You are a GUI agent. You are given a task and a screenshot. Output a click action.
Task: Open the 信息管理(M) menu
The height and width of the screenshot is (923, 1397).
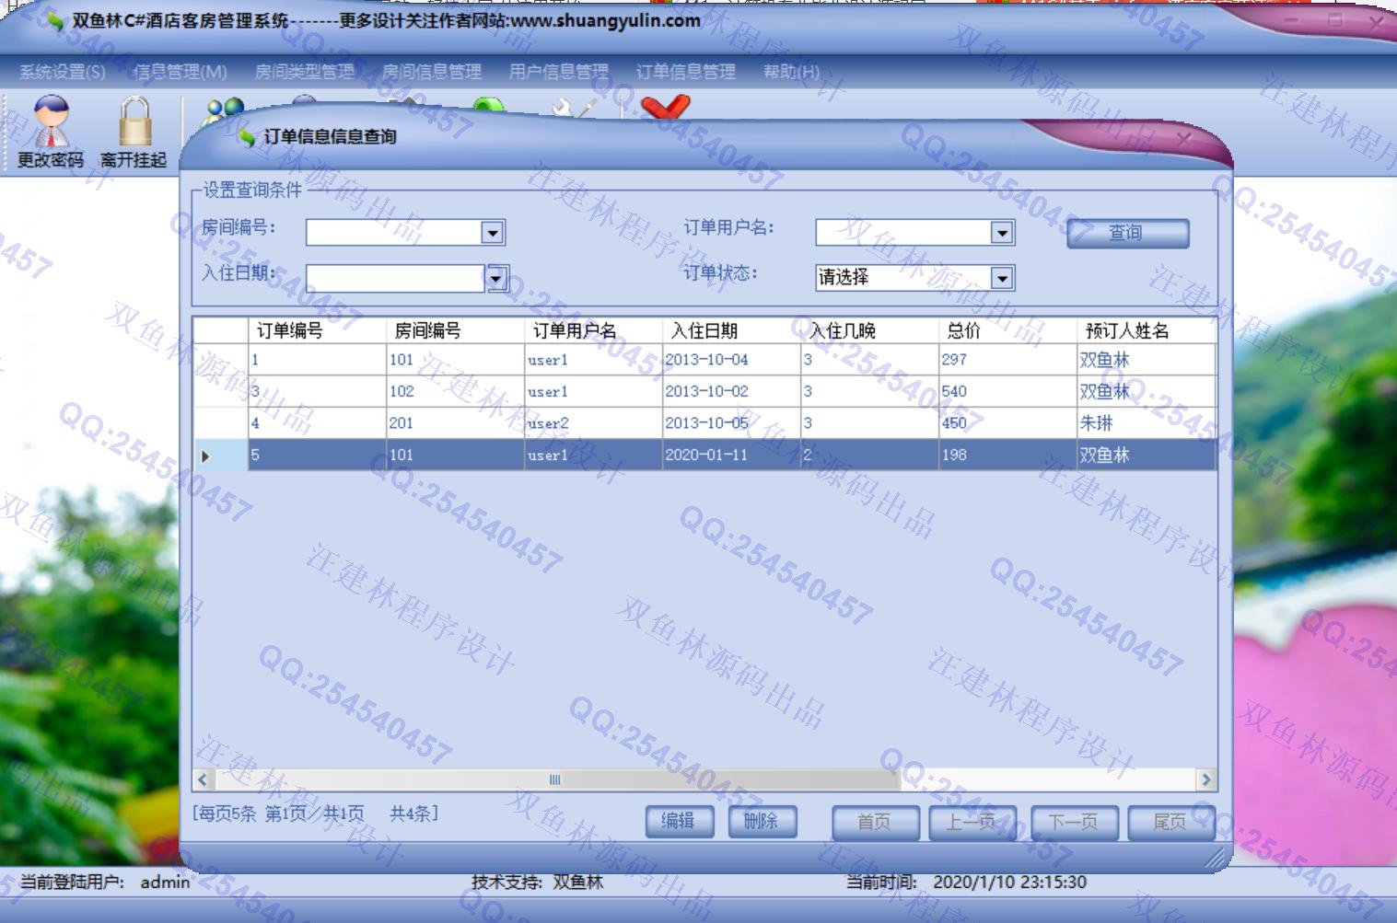(x=180, y=72)
